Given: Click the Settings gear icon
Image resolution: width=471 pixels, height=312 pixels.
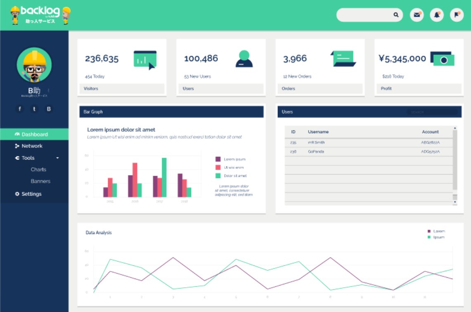Looking at the screenshot, I should pyautogui.click(x=17, y=194).
